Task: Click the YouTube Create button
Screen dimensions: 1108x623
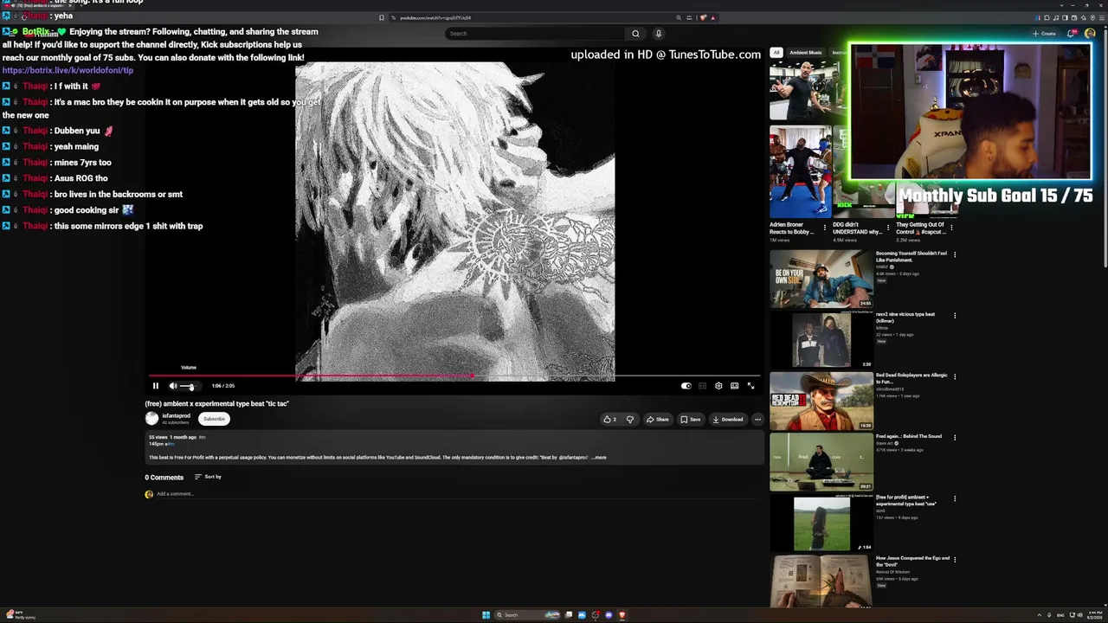Action: tap(1044, 34)
